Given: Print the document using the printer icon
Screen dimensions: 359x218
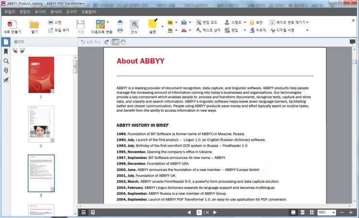Looking at the screenshot, I should 120,30.
